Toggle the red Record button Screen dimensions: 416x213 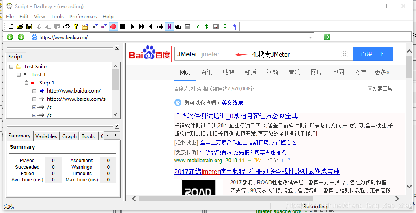tap(113, 26)
